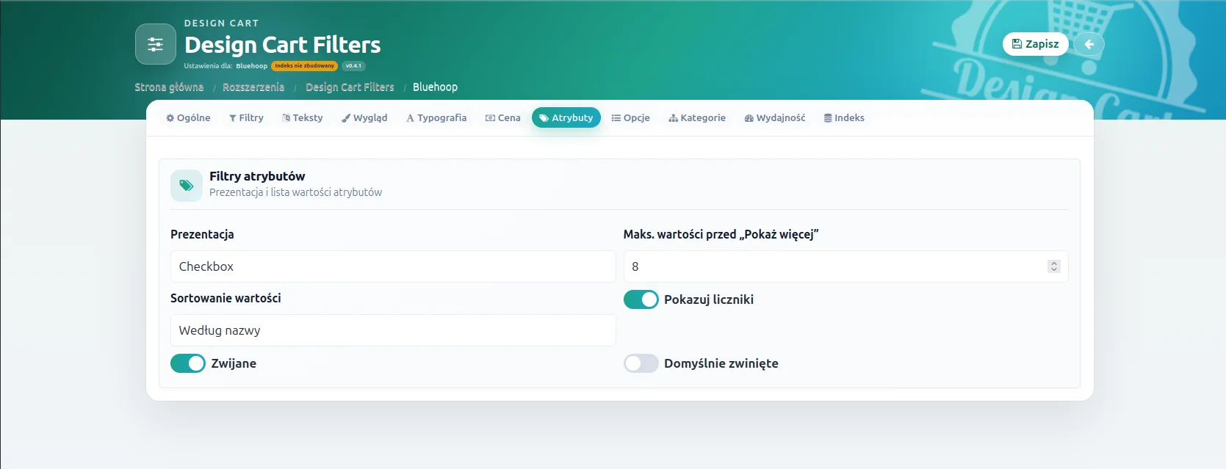This screenshot has height=469, width=1226.
Task: Click the Sortowanie wartości field label
Action: click(x=226, y=298)
